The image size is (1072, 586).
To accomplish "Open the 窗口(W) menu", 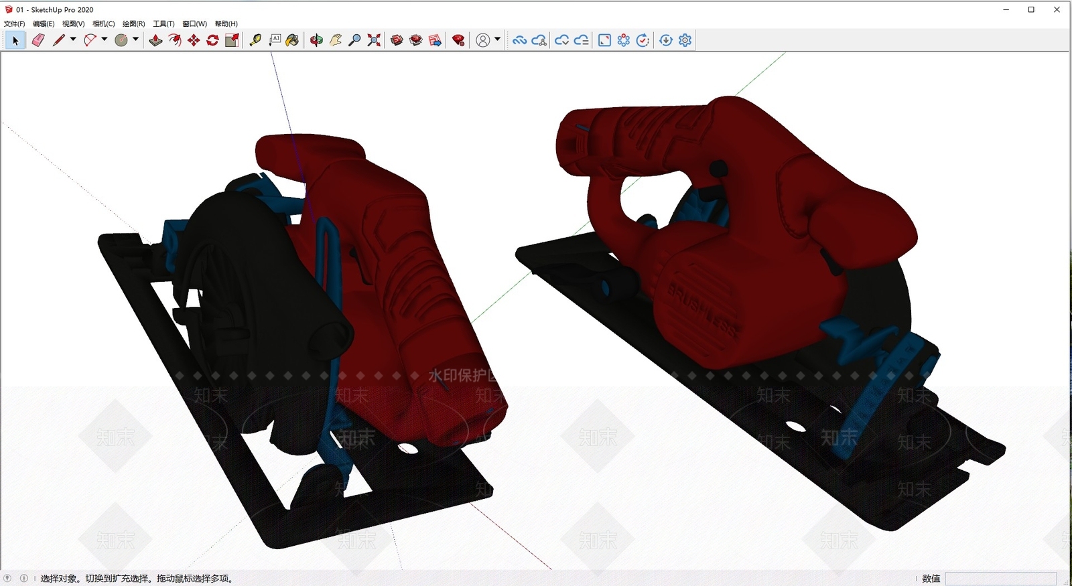I will click(x=194, y=23).
